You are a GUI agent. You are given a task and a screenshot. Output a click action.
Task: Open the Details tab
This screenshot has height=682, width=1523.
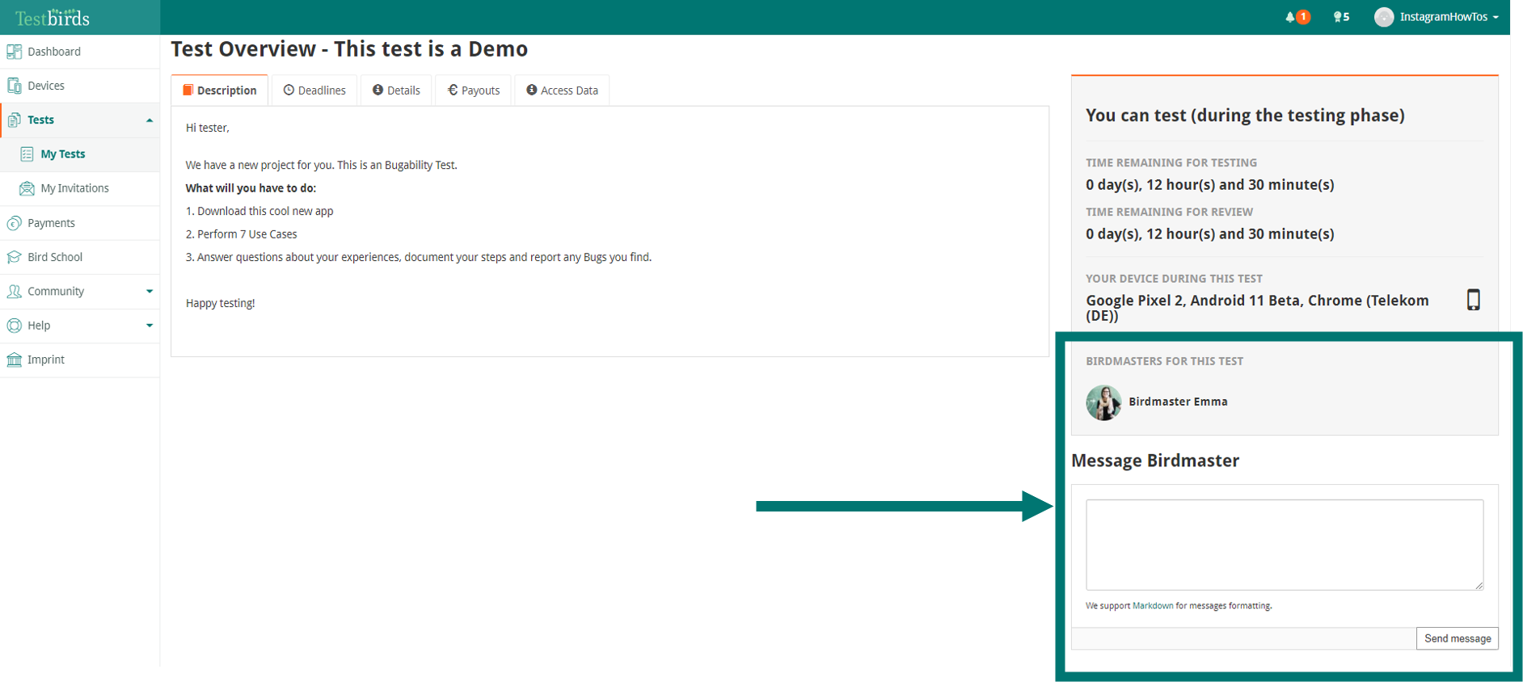(396, 91)
